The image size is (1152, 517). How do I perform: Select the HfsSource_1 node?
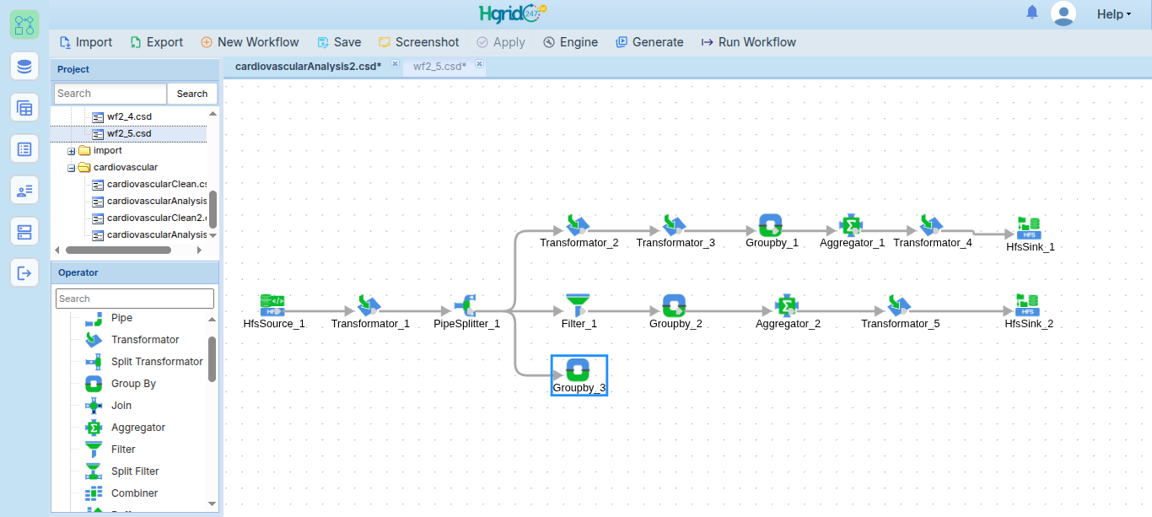(273, 311)
